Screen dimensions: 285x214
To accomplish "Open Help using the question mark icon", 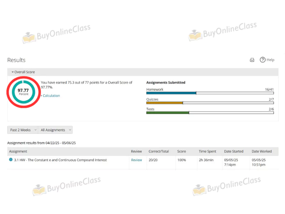I will pyautogui.click(x=263, y=60).
